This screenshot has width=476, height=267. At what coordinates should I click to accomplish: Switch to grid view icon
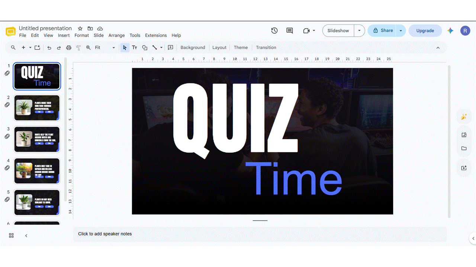[11, 235]
